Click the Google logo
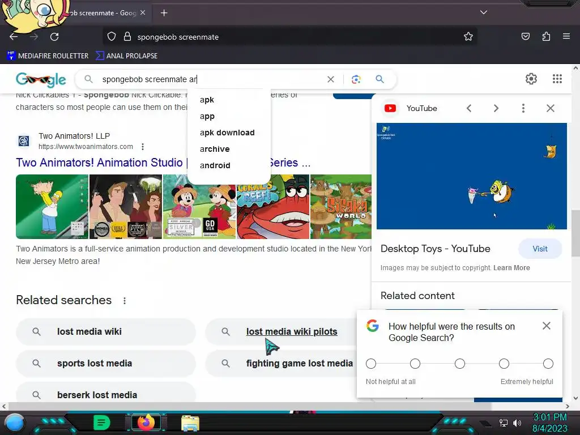Screen dimensions: 580x435 (x=41, y=79)
